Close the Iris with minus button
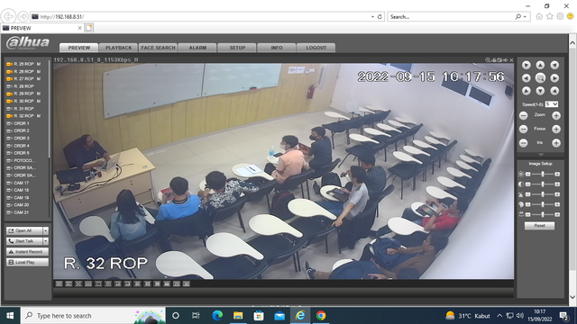 point(523,143)
